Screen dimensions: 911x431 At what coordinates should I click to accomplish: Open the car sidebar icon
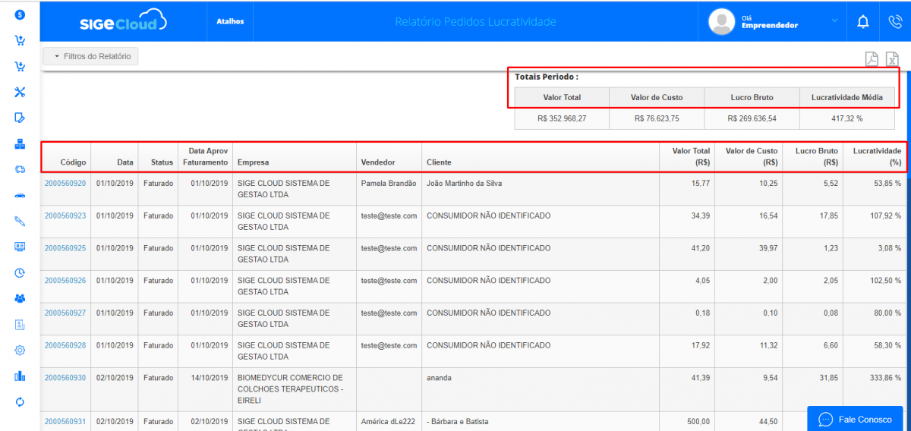(20, 195)
